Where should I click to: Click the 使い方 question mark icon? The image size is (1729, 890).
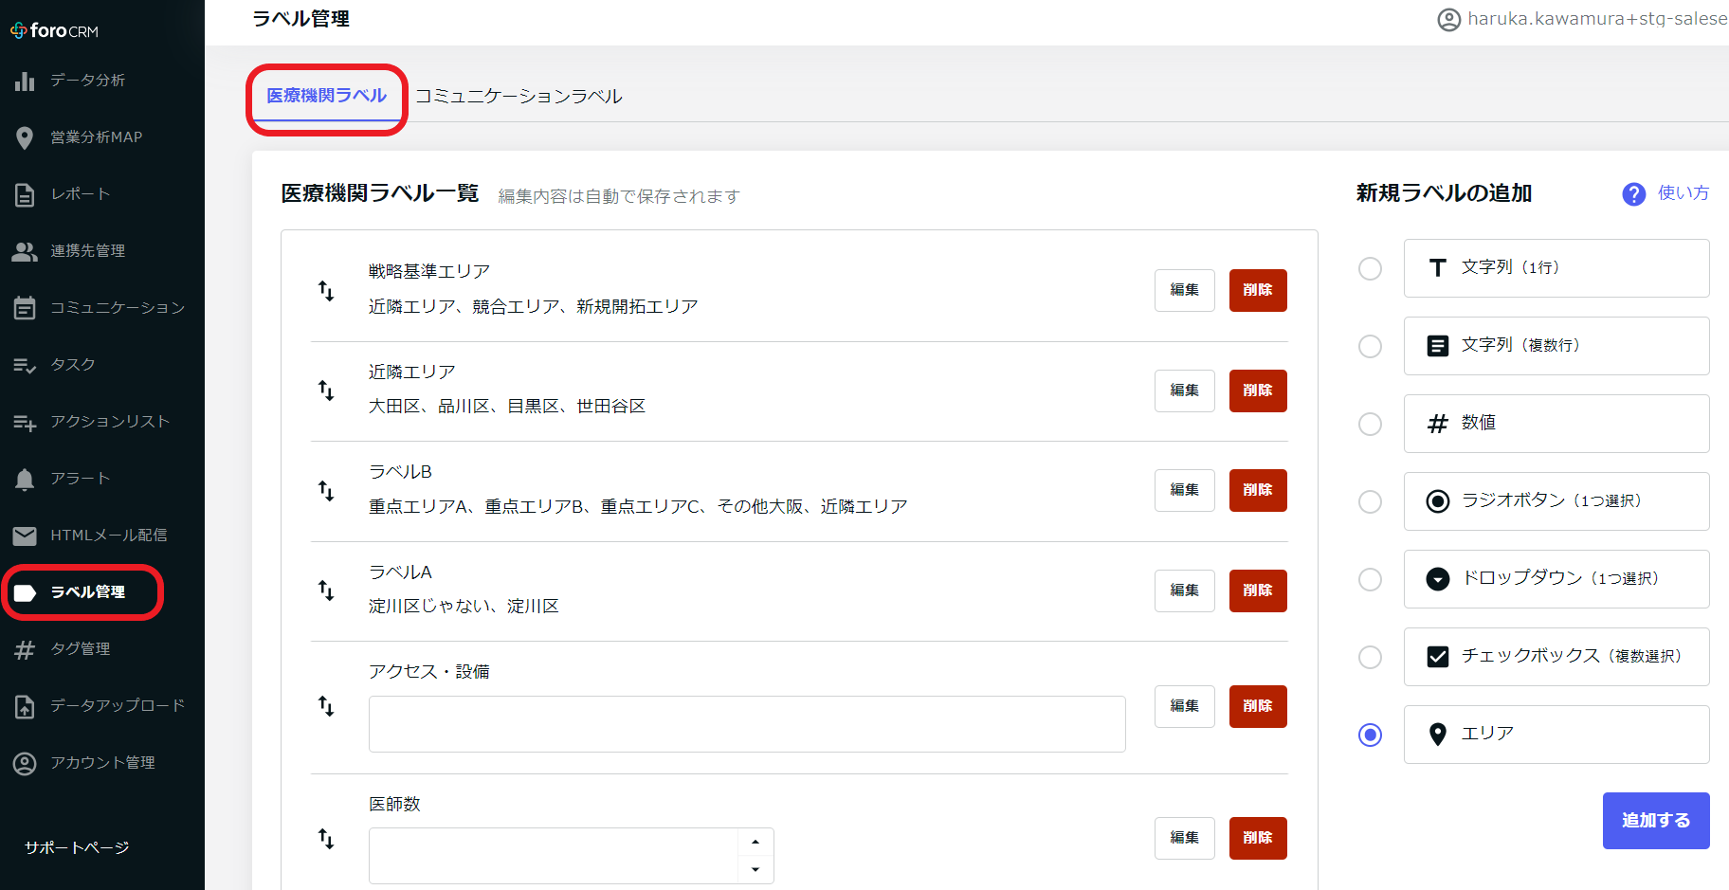(1634, 194)
